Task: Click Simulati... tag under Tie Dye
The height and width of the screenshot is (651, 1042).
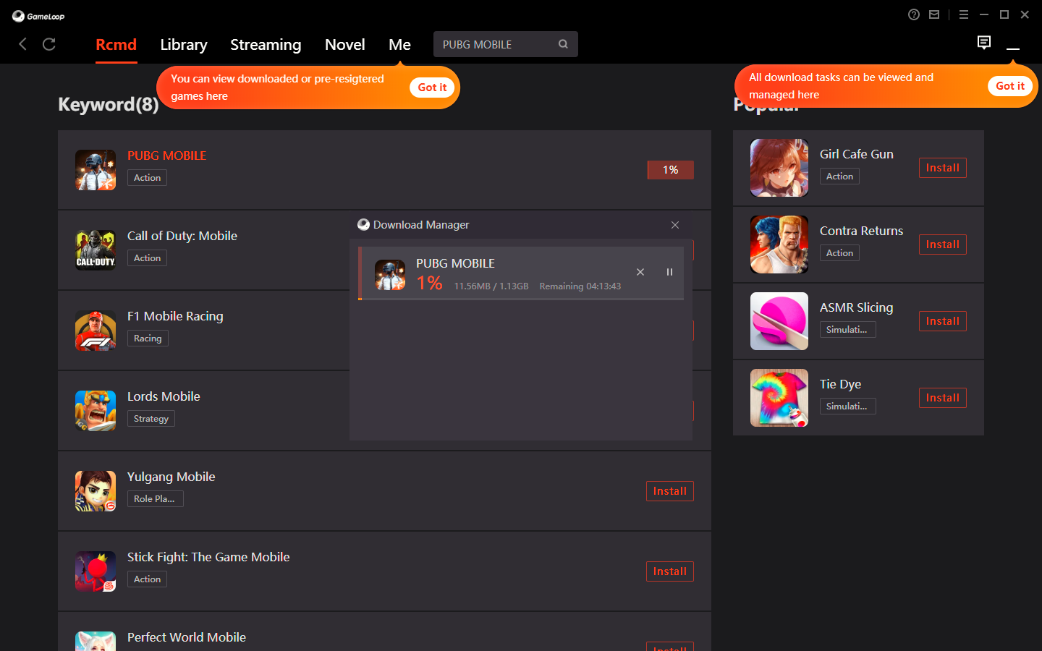Action: (848, 407)
